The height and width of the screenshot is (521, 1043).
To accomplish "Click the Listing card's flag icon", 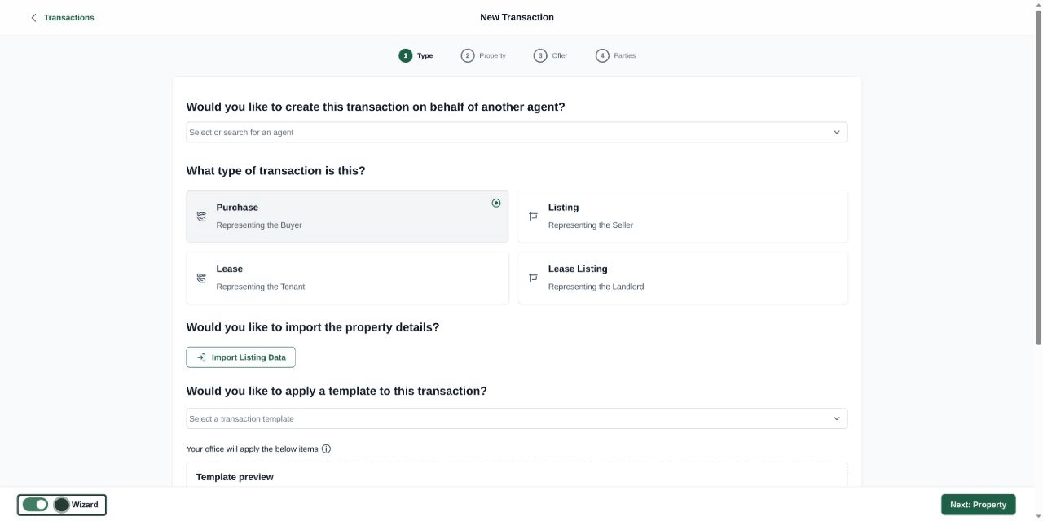I will (x=533, y=217).
